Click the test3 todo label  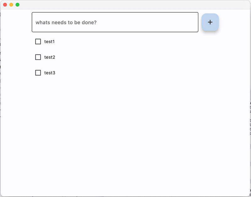coord(50,73)
